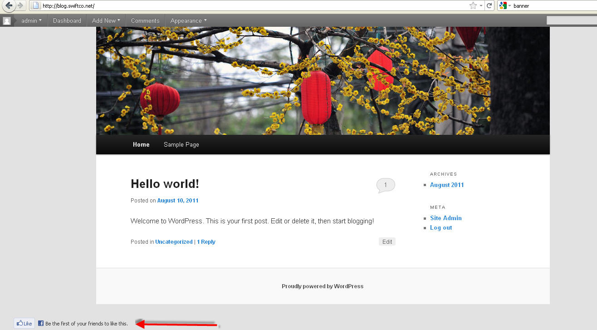
Task: Open the 1 Reply link
Action: click(x=206, y=241)
